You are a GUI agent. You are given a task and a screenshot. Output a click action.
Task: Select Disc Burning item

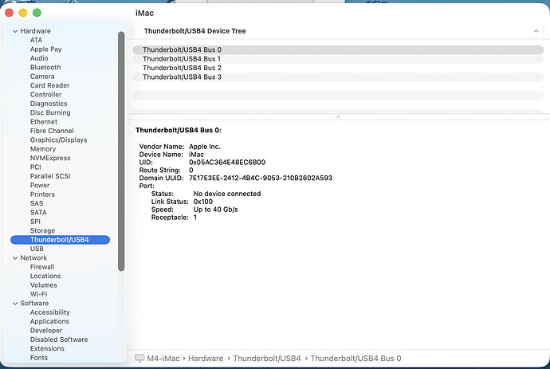[x=50, y=112]
